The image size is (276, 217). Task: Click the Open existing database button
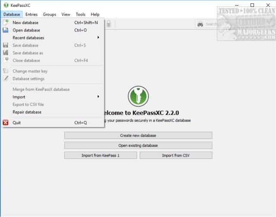click(138, 145)
